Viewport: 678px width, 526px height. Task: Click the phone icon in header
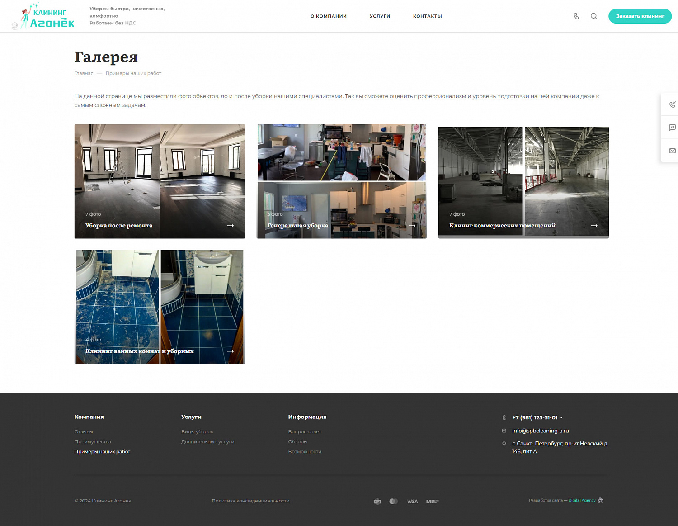[x=576, y=16]
